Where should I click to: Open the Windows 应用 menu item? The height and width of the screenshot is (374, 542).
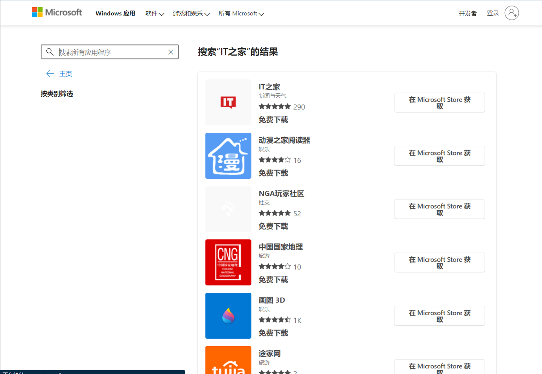click(x=115, y=14)
